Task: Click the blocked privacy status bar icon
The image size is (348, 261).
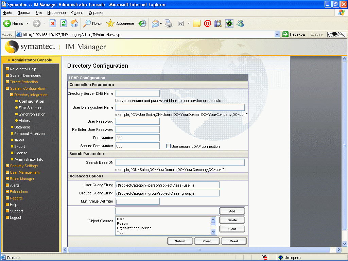Action: coord(264,257)
